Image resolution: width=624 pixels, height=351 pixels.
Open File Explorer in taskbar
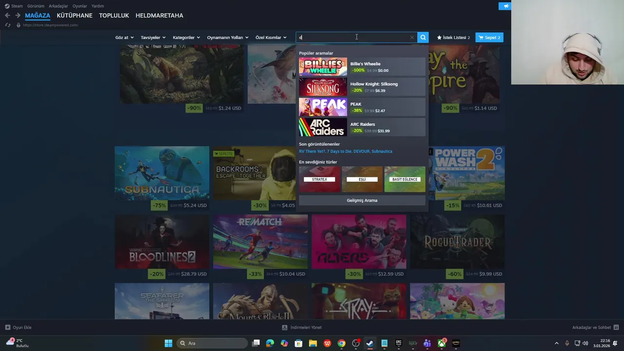(312, 343)
